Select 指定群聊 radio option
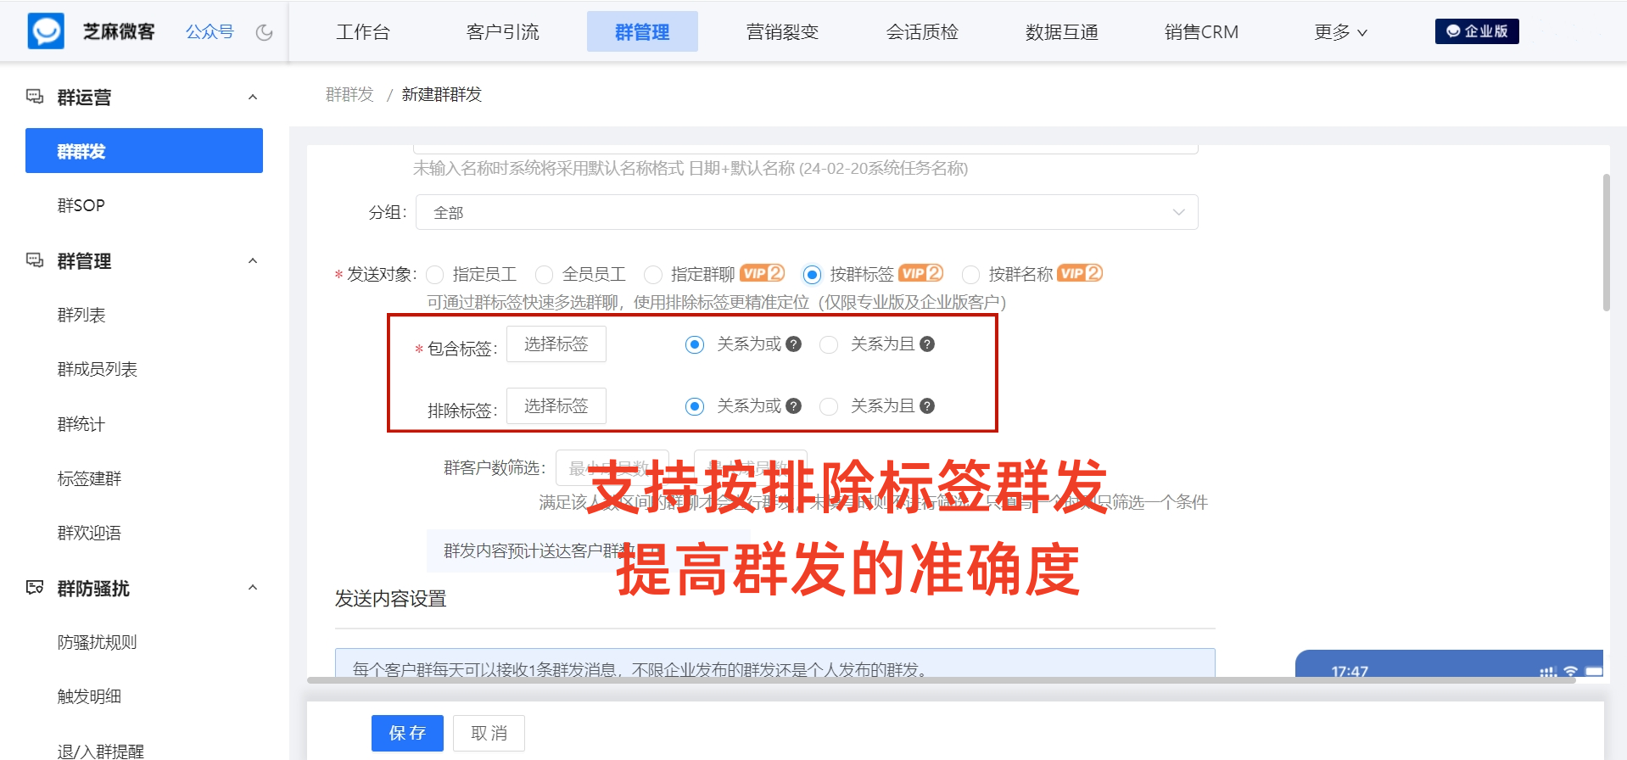Screen dimensions: 1627x760 pyautogui.click(x=653, y=275)
